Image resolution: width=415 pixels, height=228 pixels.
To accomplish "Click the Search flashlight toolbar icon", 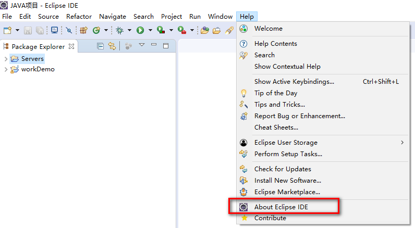I will pyautogui.click(x=229, y=30).
